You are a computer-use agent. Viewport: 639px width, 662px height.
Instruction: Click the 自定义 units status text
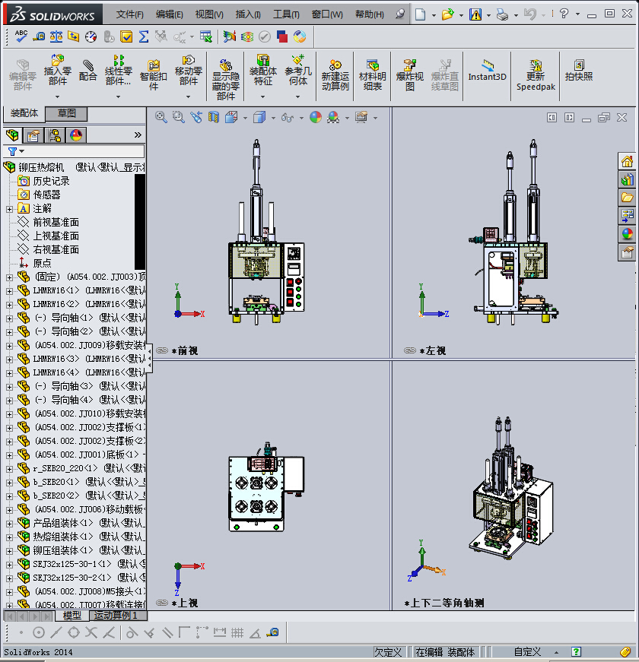[527, 652]
